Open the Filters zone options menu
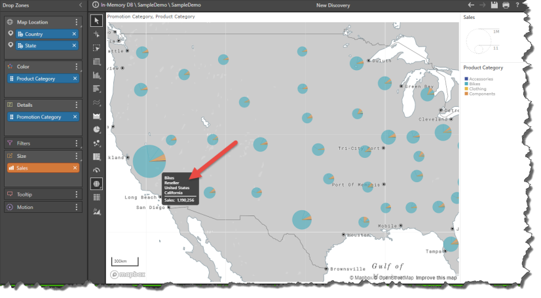 pos(77,143)
